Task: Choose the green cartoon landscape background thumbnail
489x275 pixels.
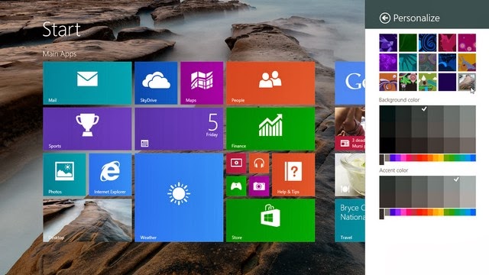Action: coord(428,82)
